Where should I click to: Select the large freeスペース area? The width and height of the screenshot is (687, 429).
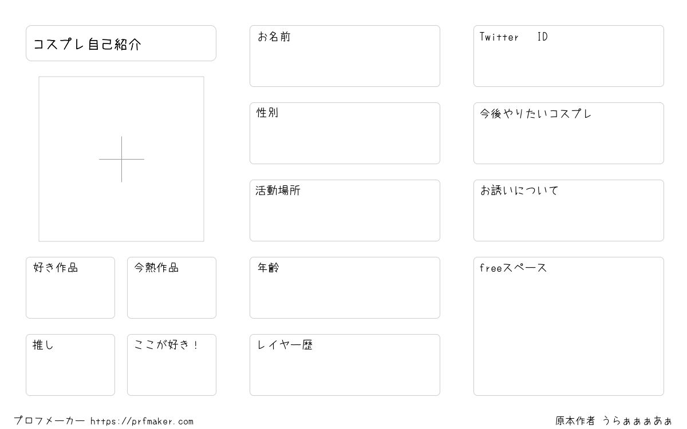point(568,326)
